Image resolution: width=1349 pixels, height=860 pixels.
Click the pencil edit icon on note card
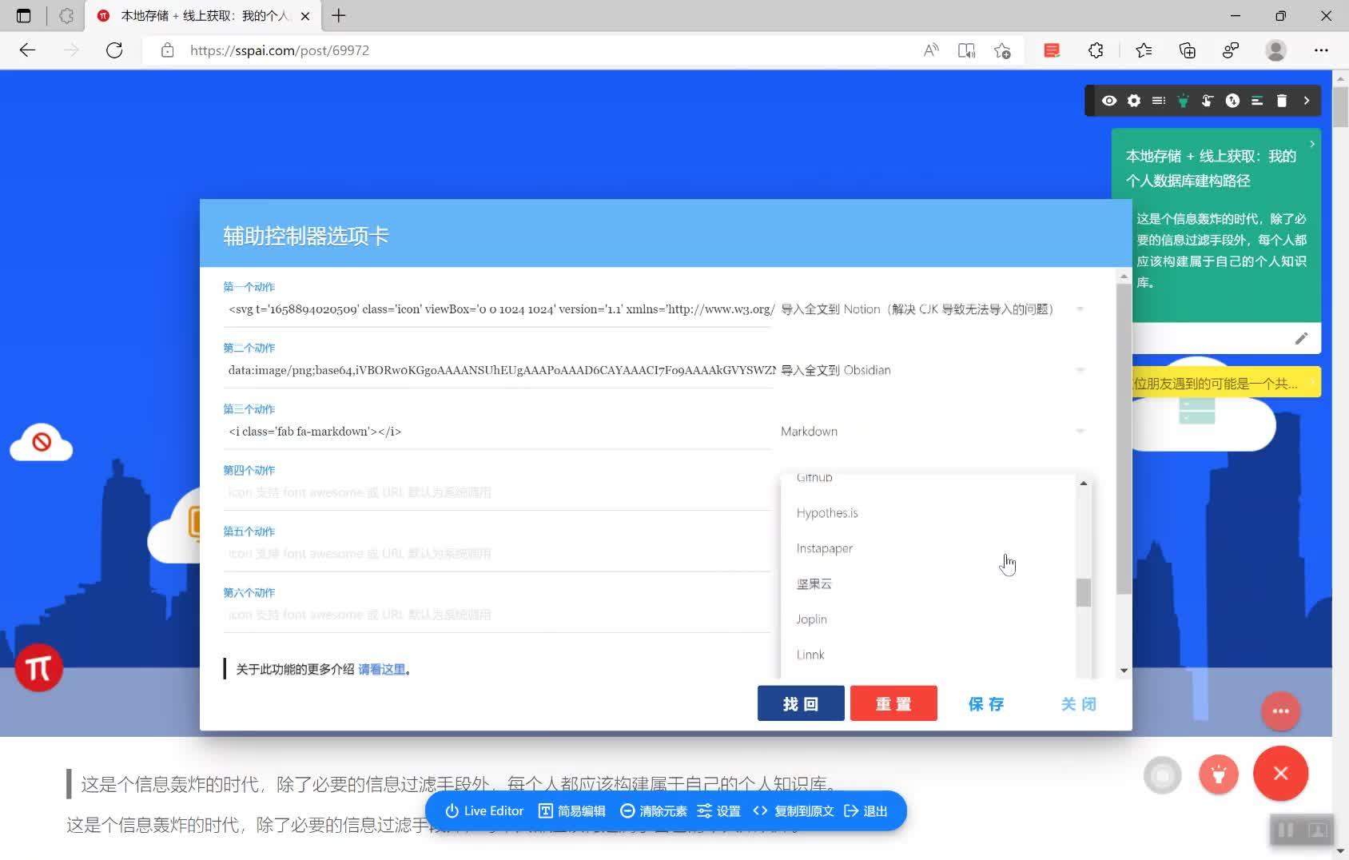pyautogui.click(x=1301, y=339)
